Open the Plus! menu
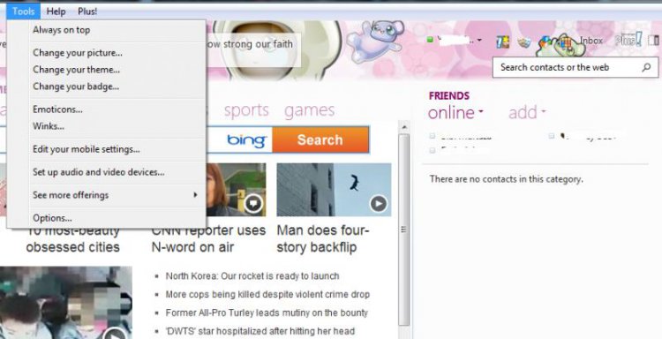The height and width of the screenshot is (339, 662). (x=87, y=11)
